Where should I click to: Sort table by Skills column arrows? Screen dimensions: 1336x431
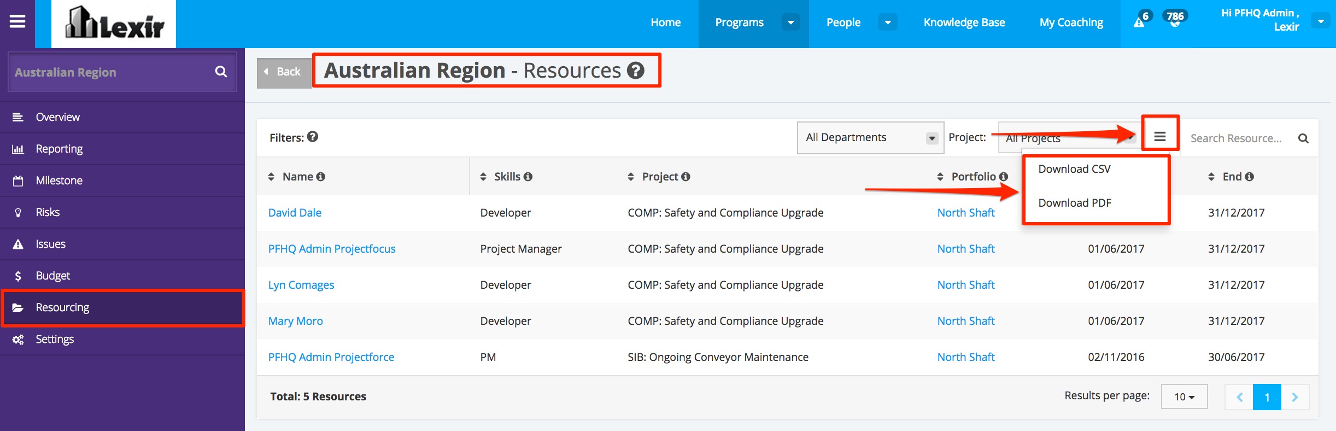tap(483, 177)
